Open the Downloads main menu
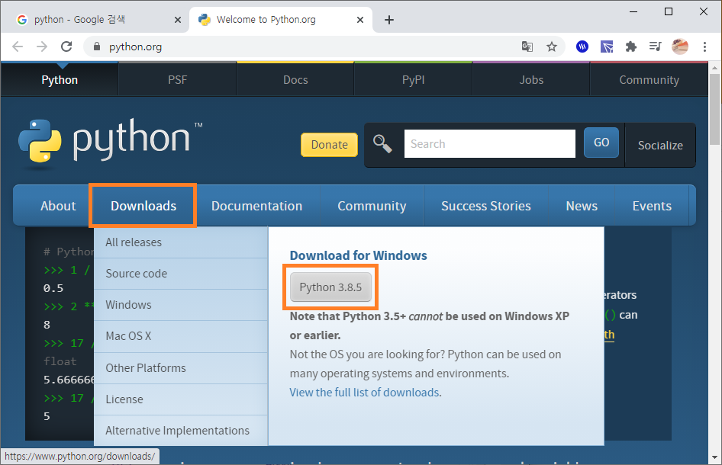 coord(143,206)
